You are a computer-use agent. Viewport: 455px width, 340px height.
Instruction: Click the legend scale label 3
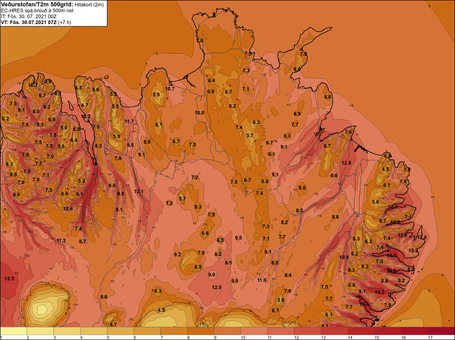coord(54,337)
